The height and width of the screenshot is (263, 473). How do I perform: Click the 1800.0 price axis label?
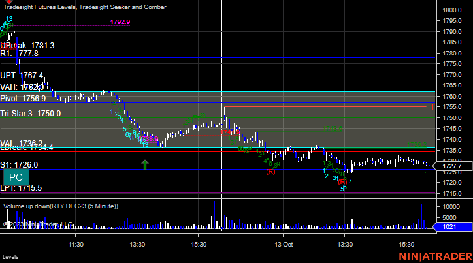point(452,10)
